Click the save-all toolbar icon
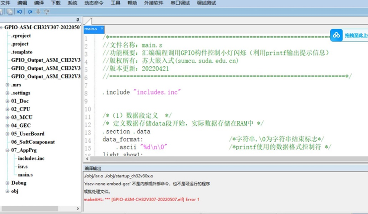The image size is (368, 214). tap(10, 11)
